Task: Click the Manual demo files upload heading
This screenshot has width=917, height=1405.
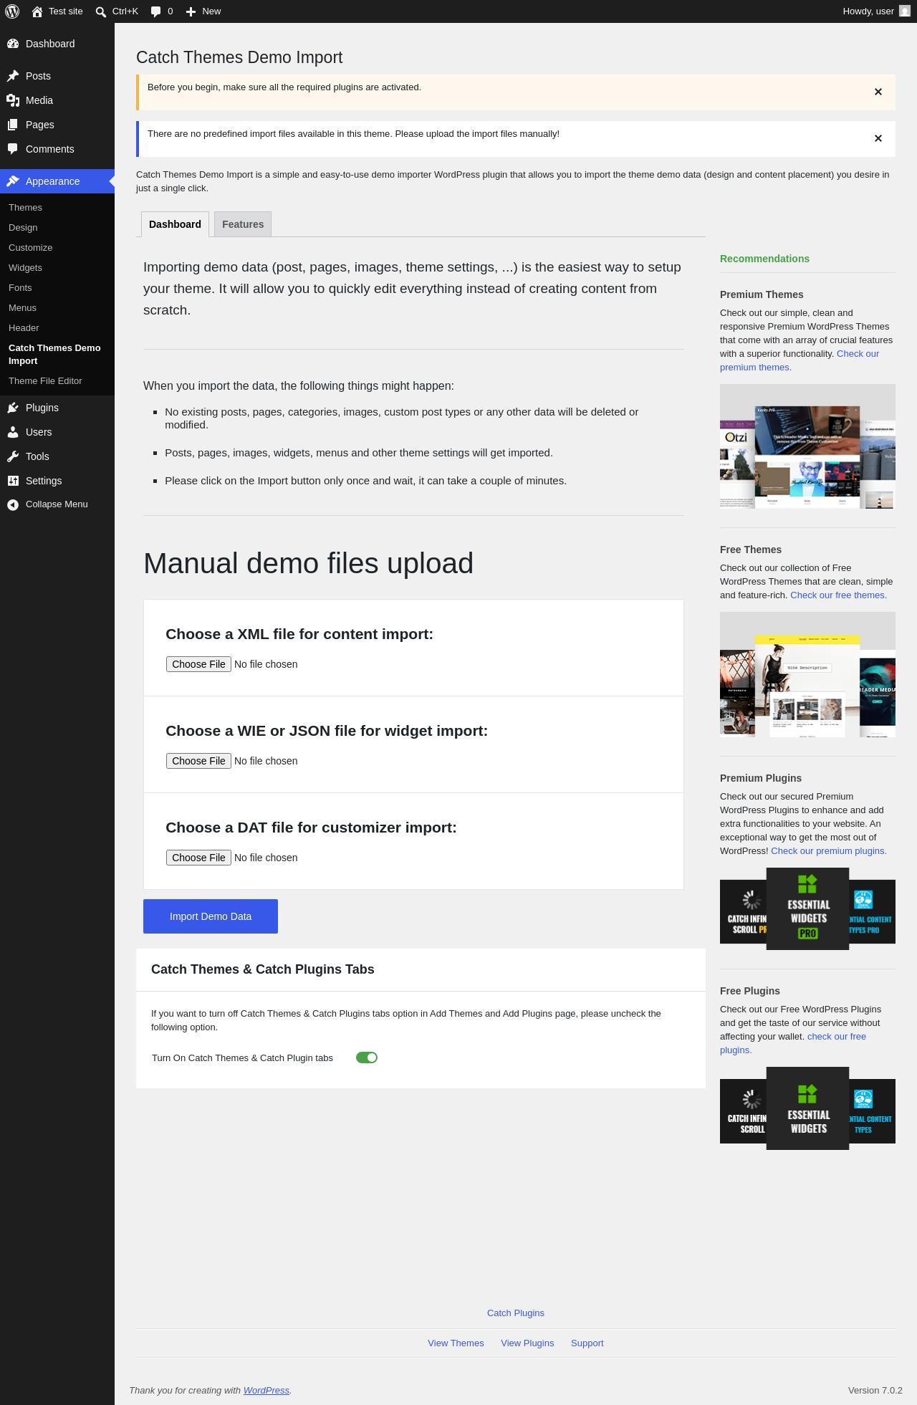Action: (x=308, y=564)
